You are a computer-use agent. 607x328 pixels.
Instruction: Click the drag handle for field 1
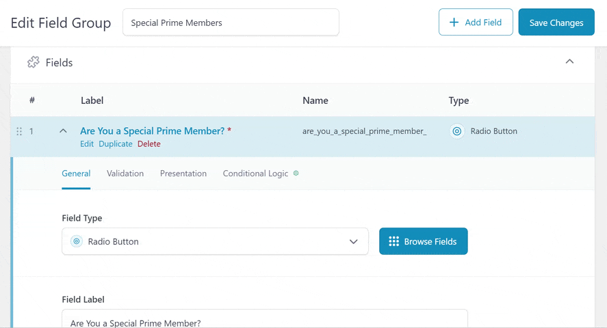click(x=19, y=131)
